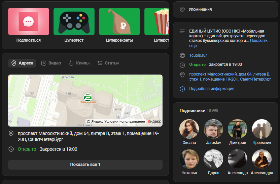Click the name Дарья
The width and height of the screenshot is (280, 184).
click(x=213, y=173)
